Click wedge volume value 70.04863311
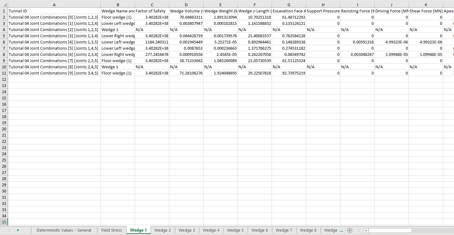Viewport: 454px width, 235px height. (186, 17)
